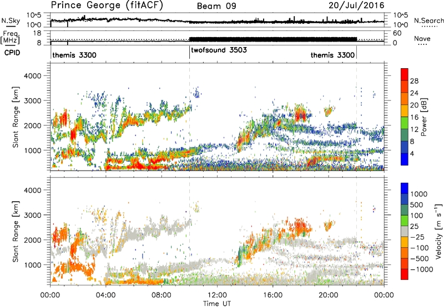Click the '4000' tick on the power panel axis
Viewport: 444px width, 307px height.
tap(33, 76)
